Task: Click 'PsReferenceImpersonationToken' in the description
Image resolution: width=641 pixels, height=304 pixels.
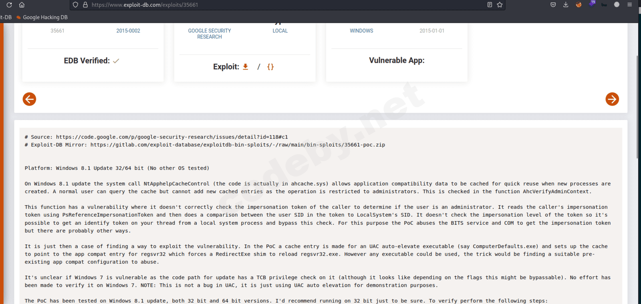Action: [x=108, y=215]
